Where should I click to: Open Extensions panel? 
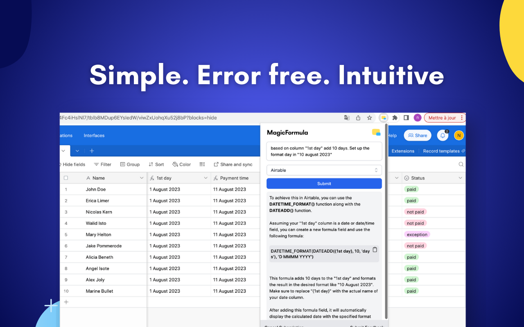[403, 151]
